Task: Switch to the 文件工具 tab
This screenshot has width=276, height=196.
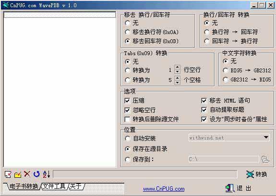Action: coord(54,186)
